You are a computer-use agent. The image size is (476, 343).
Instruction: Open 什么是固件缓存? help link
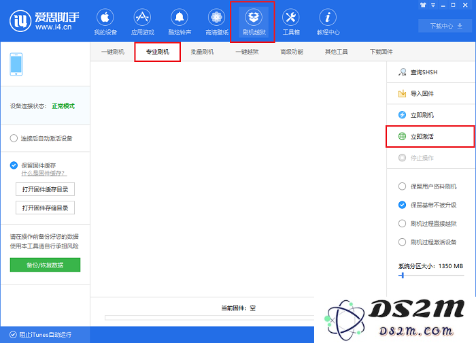click(44, 173)
